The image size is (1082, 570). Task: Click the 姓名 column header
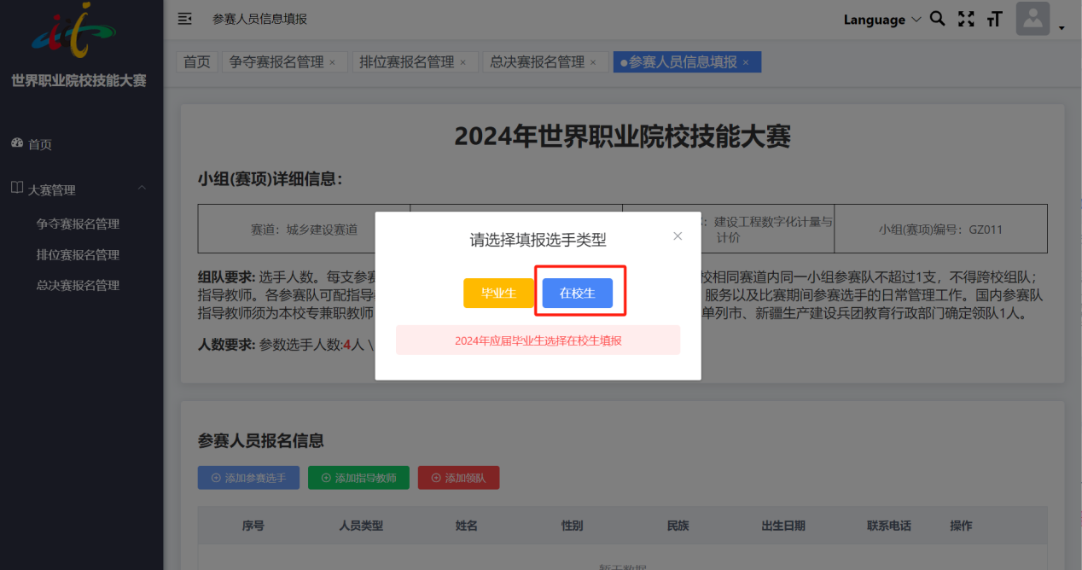pyautogui.click(x=467, y=526)
